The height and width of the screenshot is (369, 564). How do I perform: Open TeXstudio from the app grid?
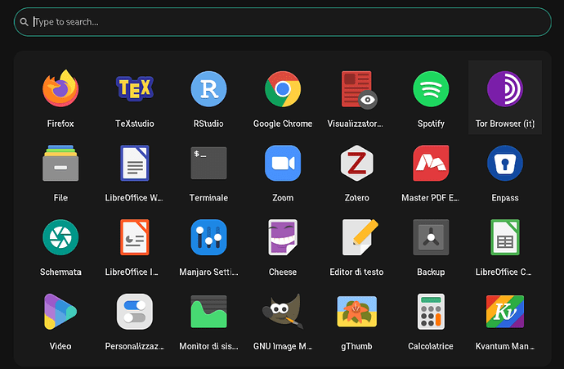135,88
